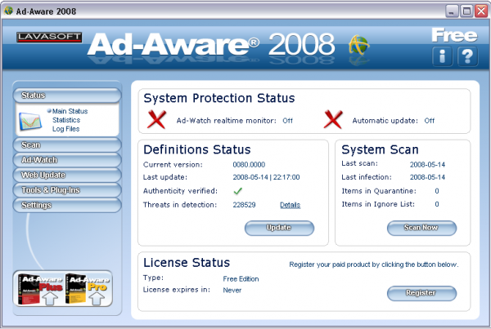Viewport: 491px width, 329px height.
Task: Click the Lavasoft logo
Action: point(49,38)
